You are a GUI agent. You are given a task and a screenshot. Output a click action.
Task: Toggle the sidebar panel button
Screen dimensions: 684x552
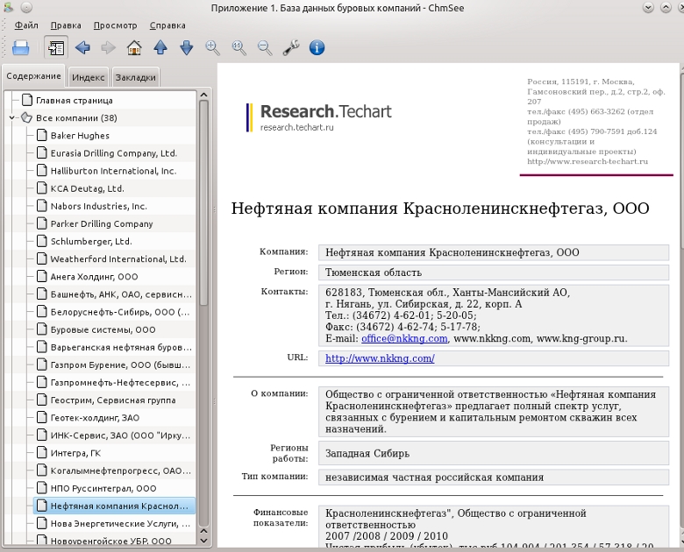[56, 47]
